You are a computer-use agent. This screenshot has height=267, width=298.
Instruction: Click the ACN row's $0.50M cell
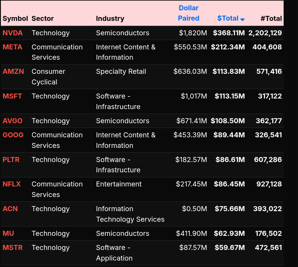[x=194, y=209]
